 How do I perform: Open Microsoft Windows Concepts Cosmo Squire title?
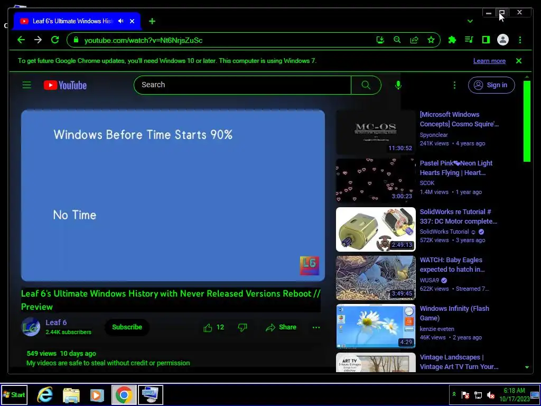(x=459, y=119)
